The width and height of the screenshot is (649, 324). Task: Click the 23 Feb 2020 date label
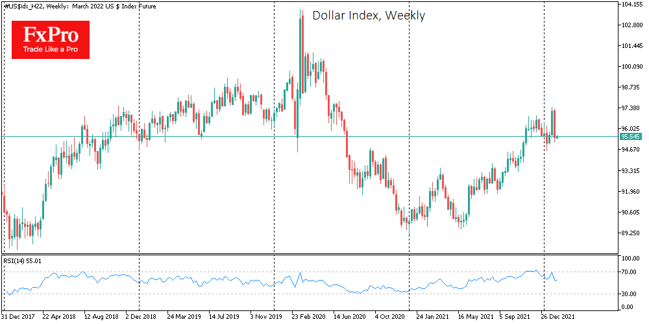coord(308,318)
